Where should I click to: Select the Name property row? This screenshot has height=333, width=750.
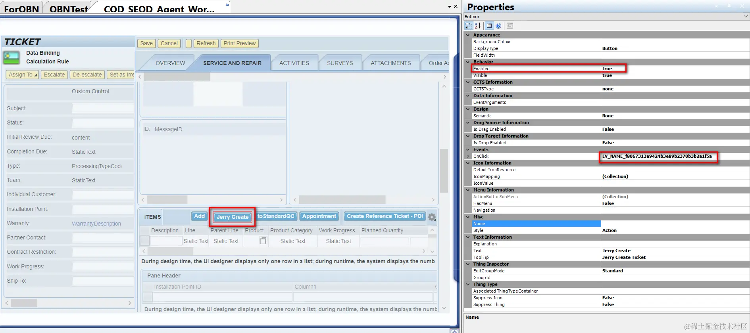610,224
